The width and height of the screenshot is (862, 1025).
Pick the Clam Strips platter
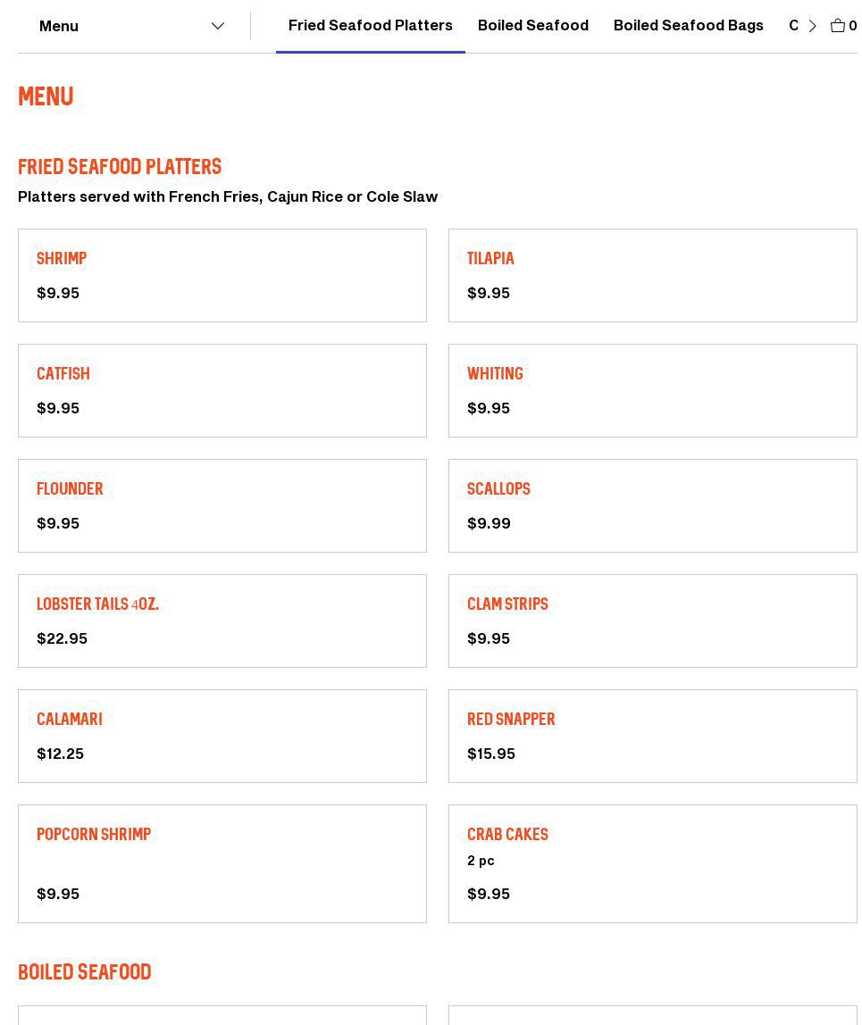tap(652, 621)
